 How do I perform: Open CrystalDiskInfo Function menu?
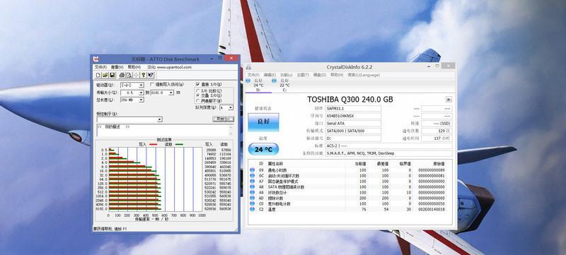(287, 75)
